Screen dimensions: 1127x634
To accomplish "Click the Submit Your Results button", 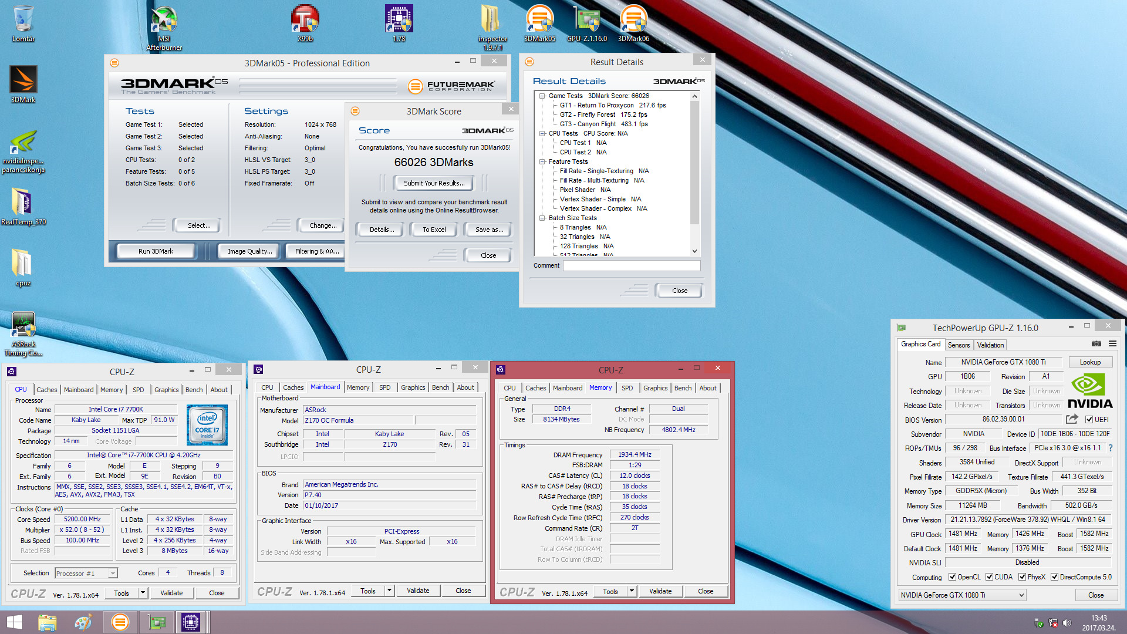I will (x=434, y=183).
